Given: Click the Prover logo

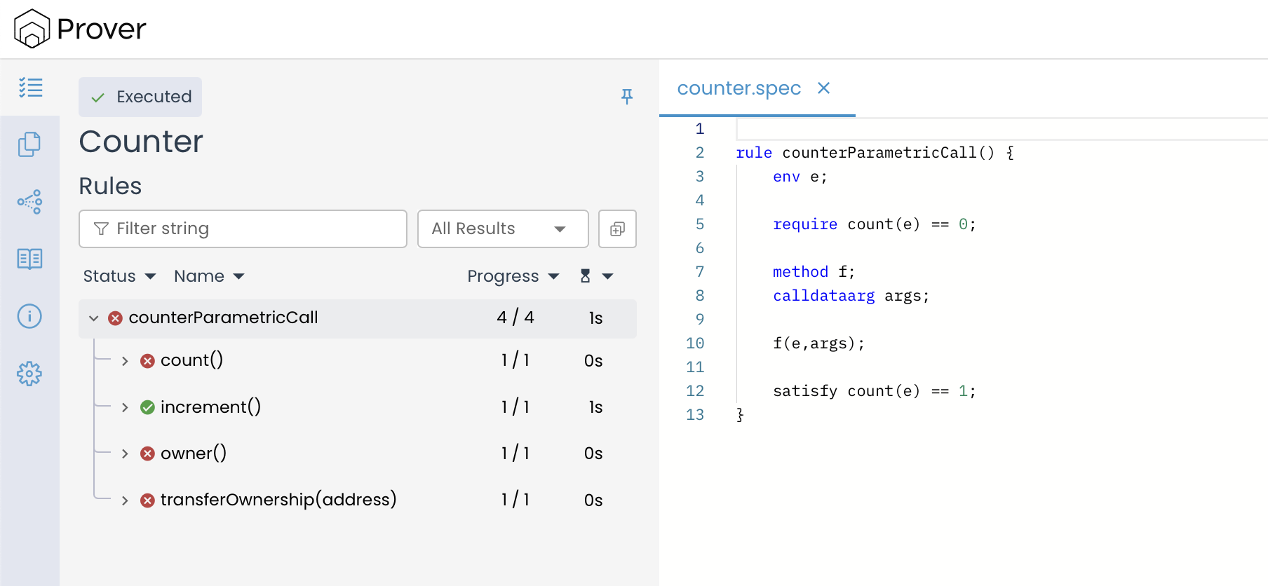Looking at the screenshot, I should [x=80, y=29].
